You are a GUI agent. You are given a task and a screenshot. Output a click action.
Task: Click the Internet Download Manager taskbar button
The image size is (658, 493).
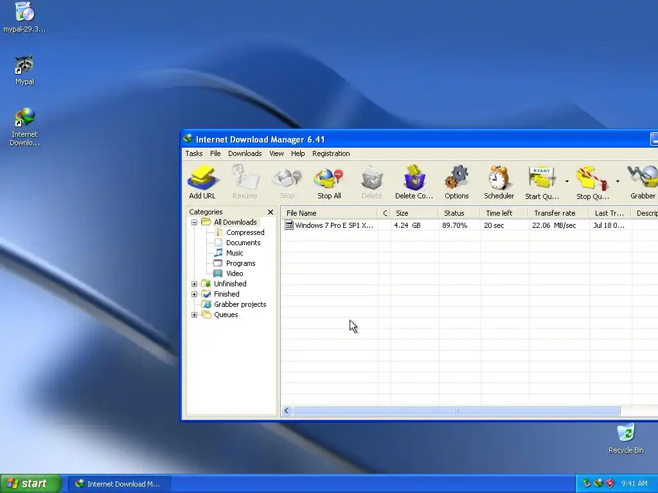click(119, 484)
